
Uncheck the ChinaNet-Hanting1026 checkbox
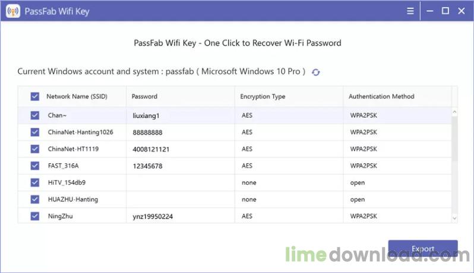[x=34, y=132]
